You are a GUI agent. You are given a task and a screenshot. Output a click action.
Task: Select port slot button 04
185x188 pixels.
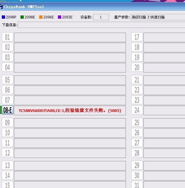pos(7,68)
